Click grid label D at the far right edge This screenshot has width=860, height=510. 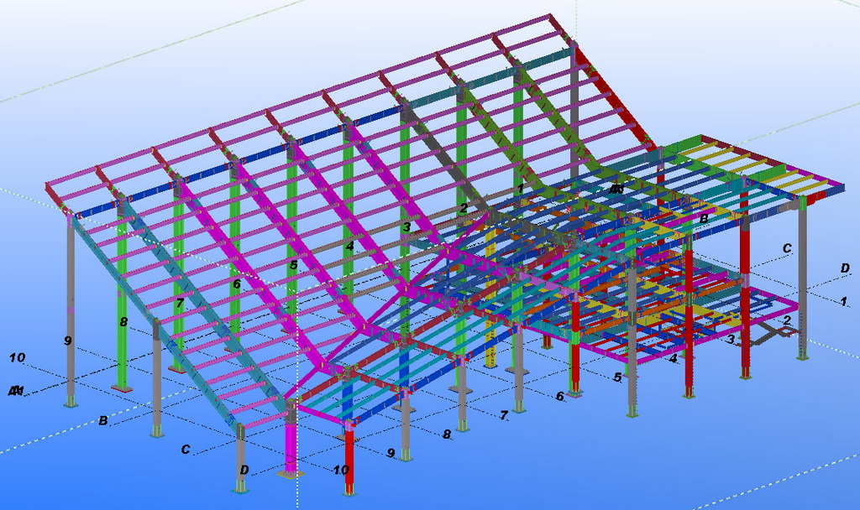845,268
